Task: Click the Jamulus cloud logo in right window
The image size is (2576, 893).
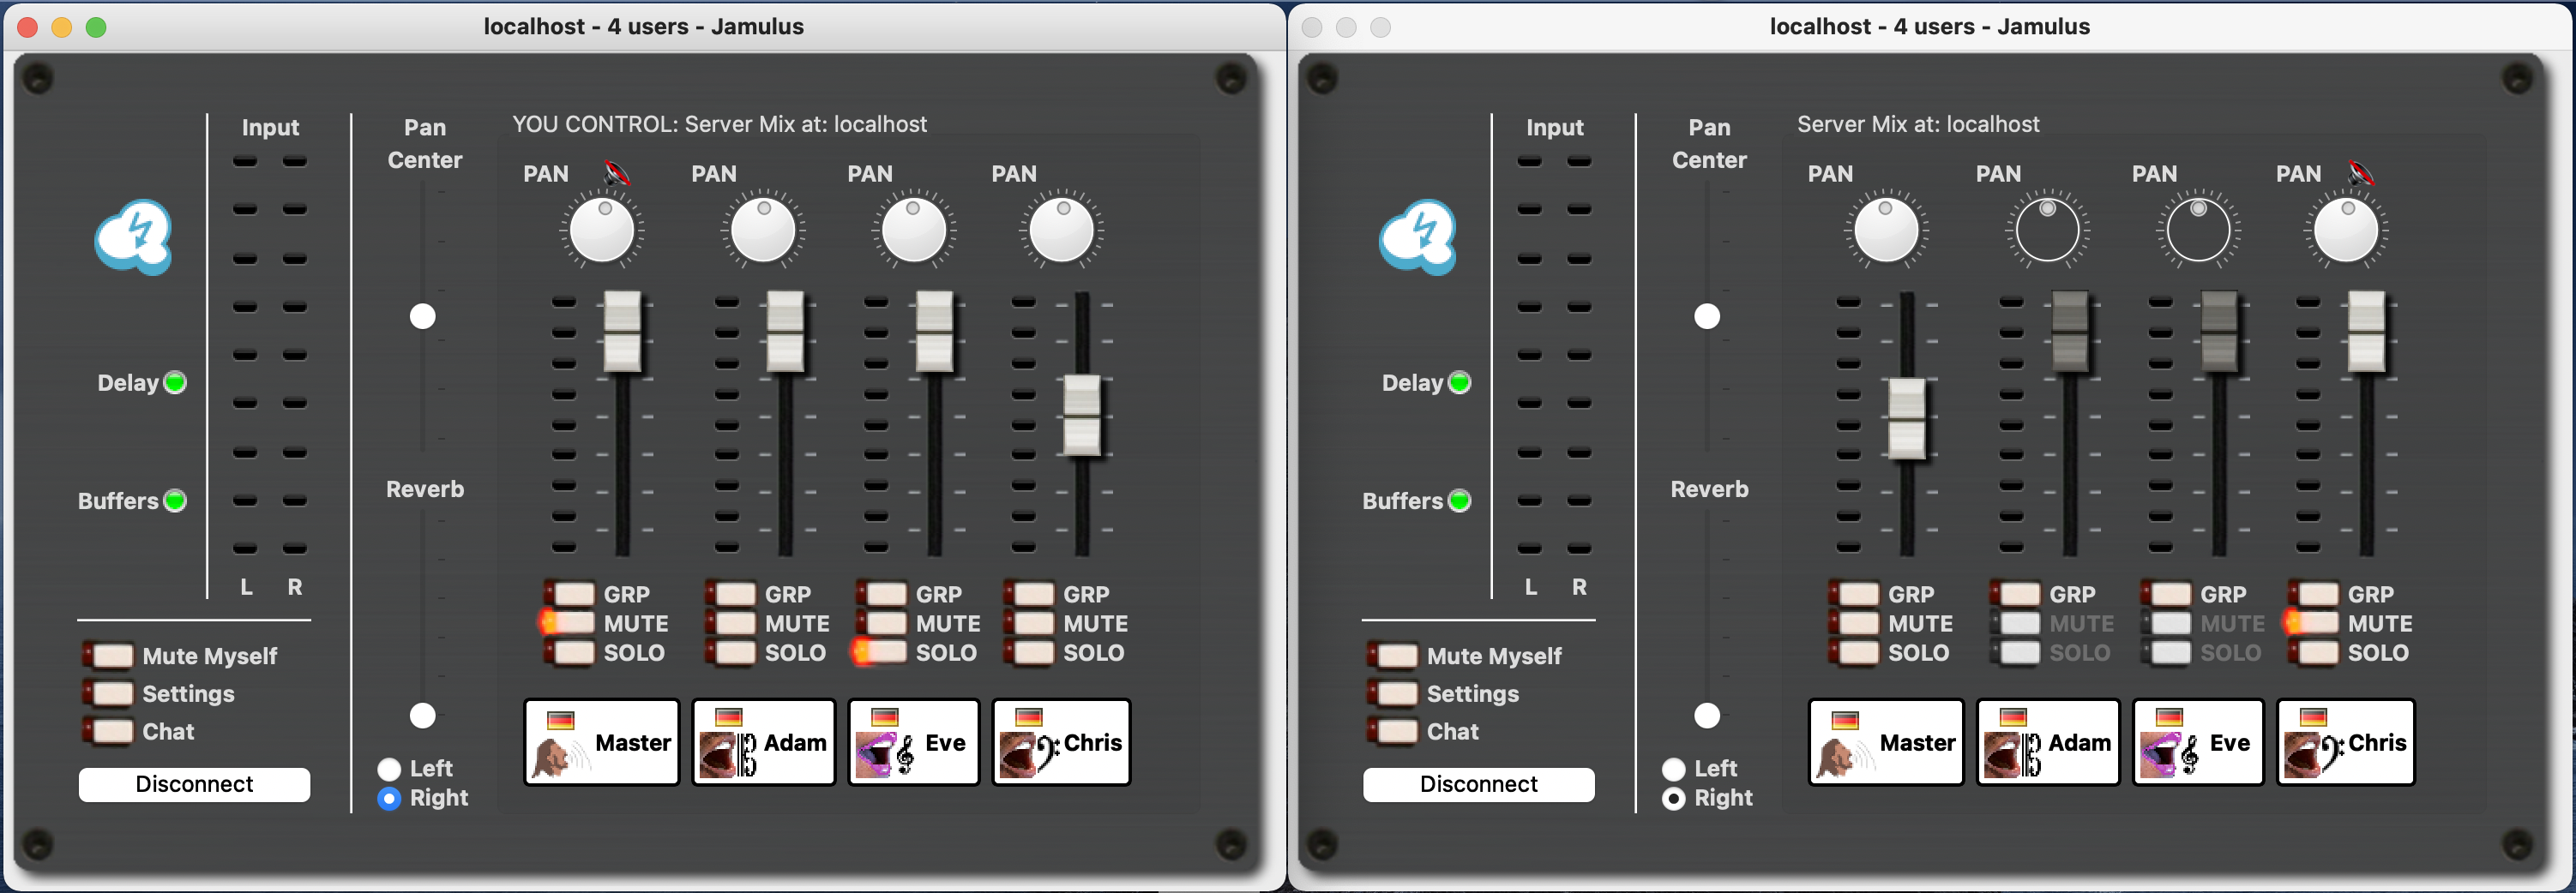Action: click(x=1418, y=237)
